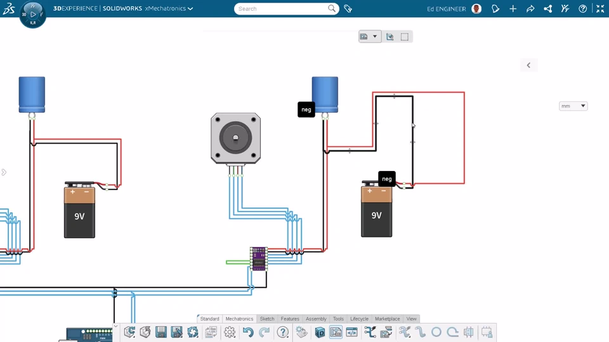The image size is (609, 342).
Task: Open the notifications bell
Action: (495, 8)
